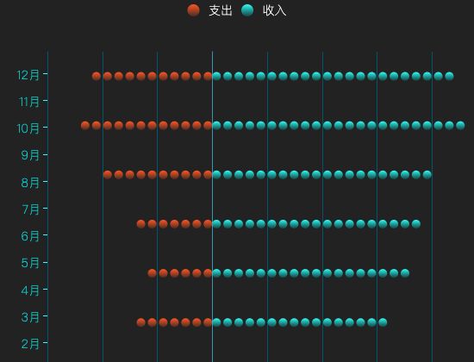
Task: Select the 10月 axis label
Action: tap(28, 128)
